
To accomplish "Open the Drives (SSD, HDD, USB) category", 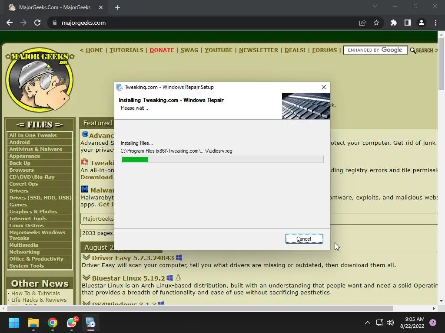I will (x=40, y=198).
